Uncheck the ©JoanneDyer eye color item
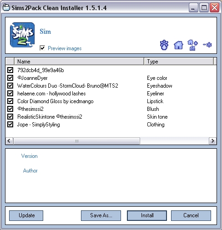This screenshot has width=222, height=230. coord(10,78)
